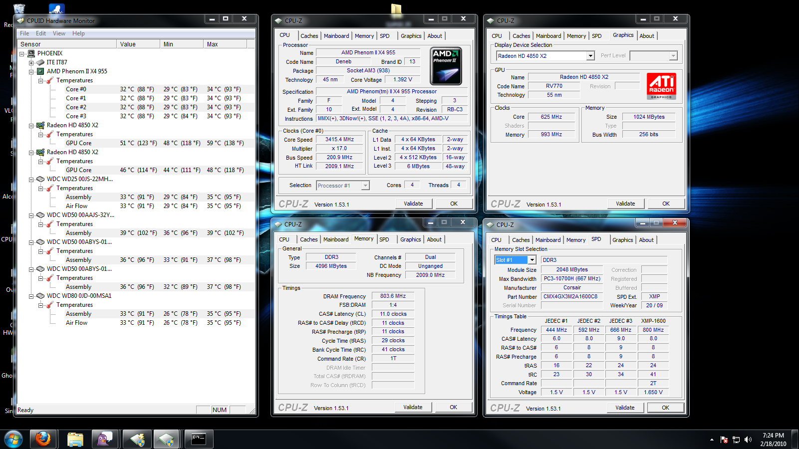The height and width of the screenshot is (449, 799).
Task: Click the AMD Phenom II logo image
Action: tap(446, 66)
